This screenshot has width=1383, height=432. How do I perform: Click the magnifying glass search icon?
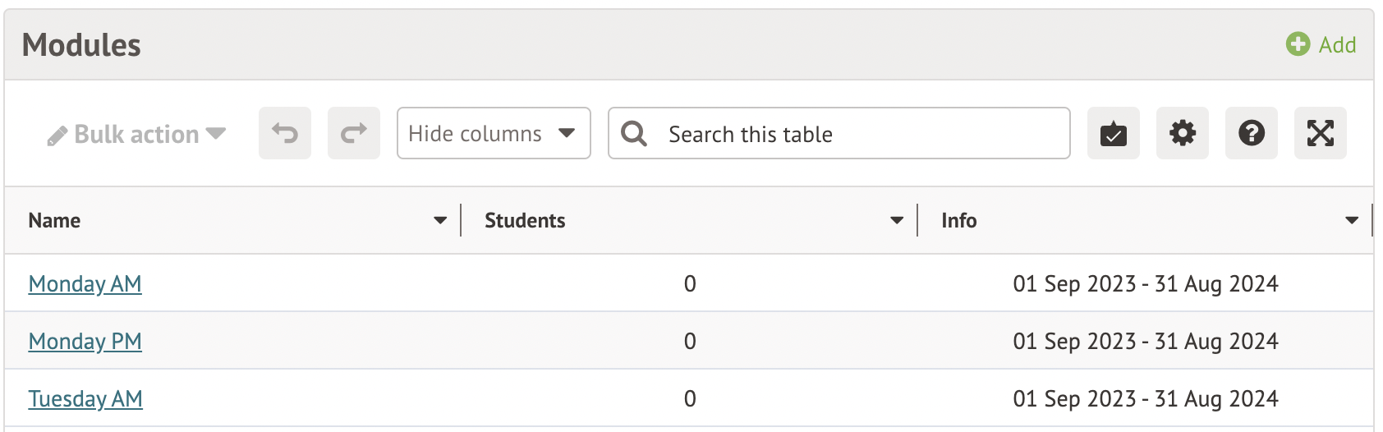634,133
